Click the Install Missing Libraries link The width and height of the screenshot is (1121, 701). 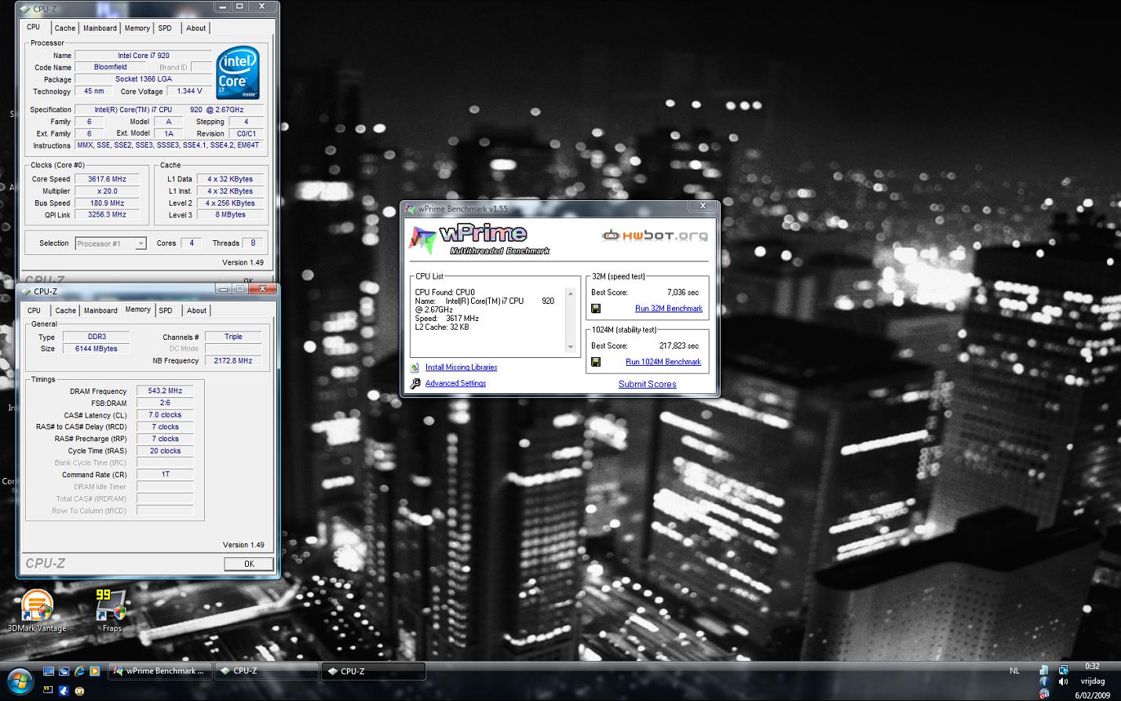pyautogui.click(x=461, y=367)
